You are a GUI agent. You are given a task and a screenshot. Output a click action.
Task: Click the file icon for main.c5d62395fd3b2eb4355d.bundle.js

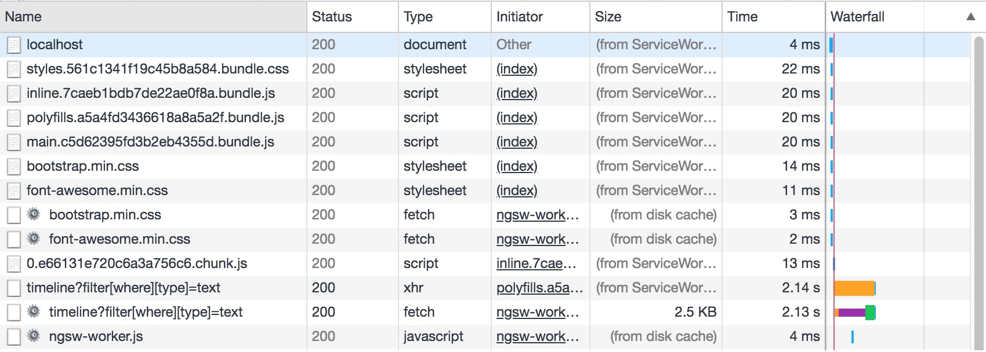(13, 142)
